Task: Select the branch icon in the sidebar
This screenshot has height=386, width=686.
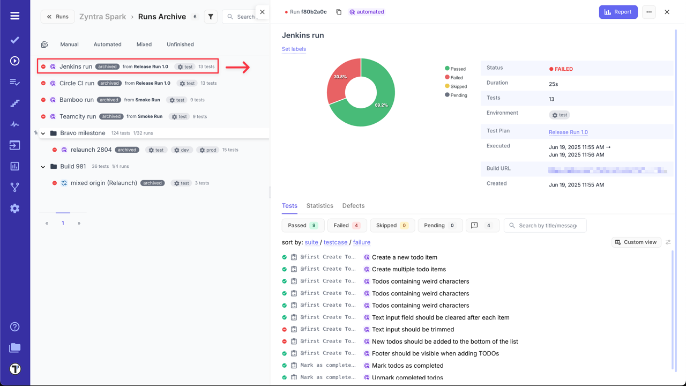Action: pyautogui.click(x=14, y=188)
